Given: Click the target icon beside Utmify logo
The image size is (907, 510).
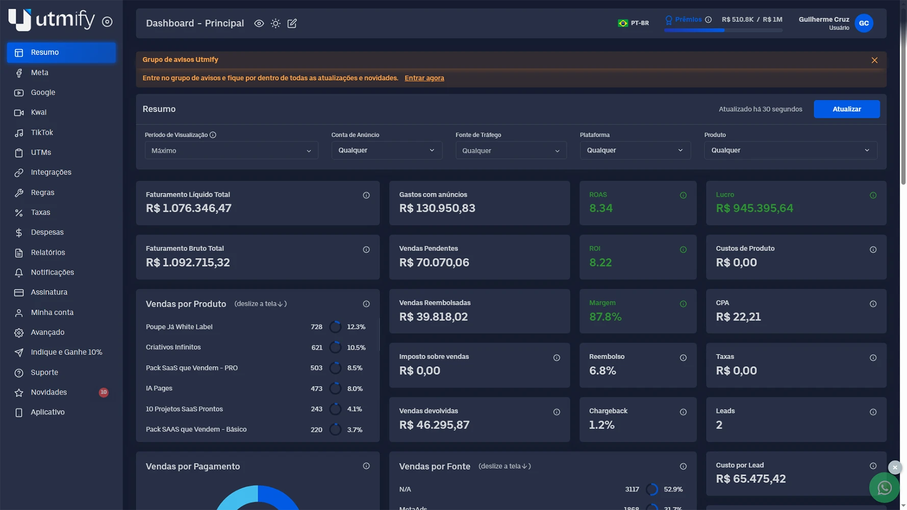Looking at the screenshot, I should pyautogui.click(x=107, y=22).
